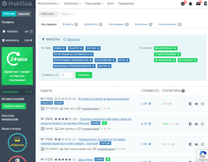Switch to the Заказчик role toggle
This screenshot has width=208, height=162.
(x=24, y=14)
